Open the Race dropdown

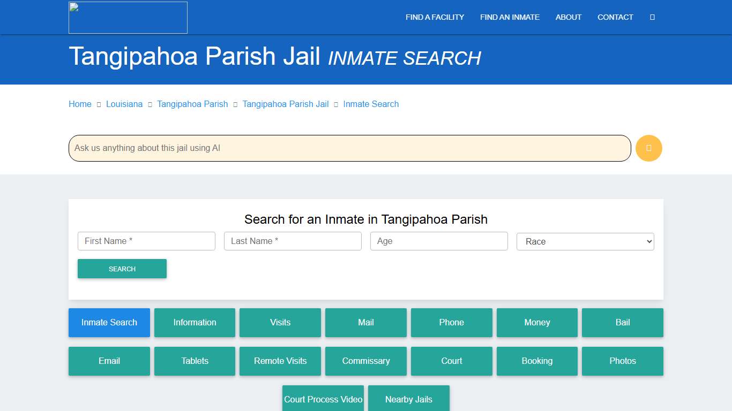585,241
